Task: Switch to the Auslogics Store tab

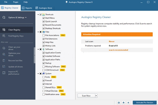Action: tap(44, 8)
